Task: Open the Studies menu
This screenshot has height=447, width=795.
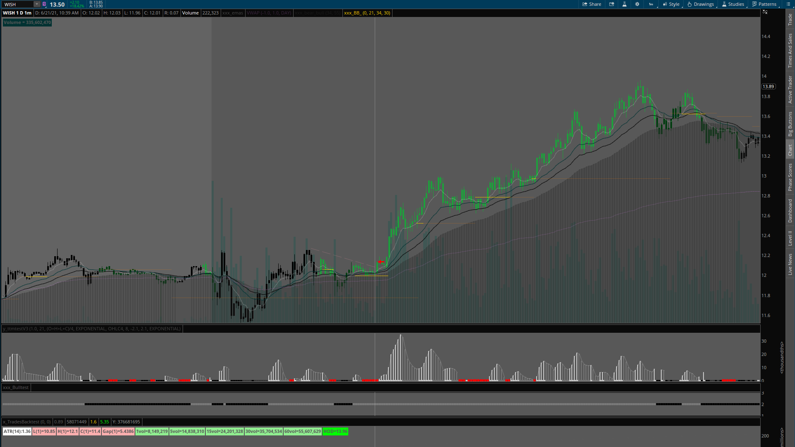Action: pyautogui.click(x=733, y=4)
